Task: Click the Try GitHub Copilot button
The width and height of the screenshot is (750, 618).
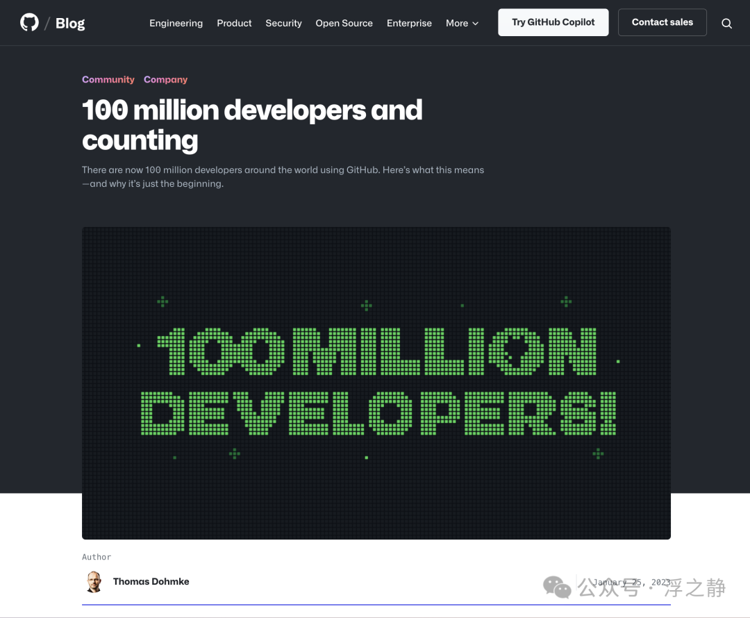Action: (553, 22)
